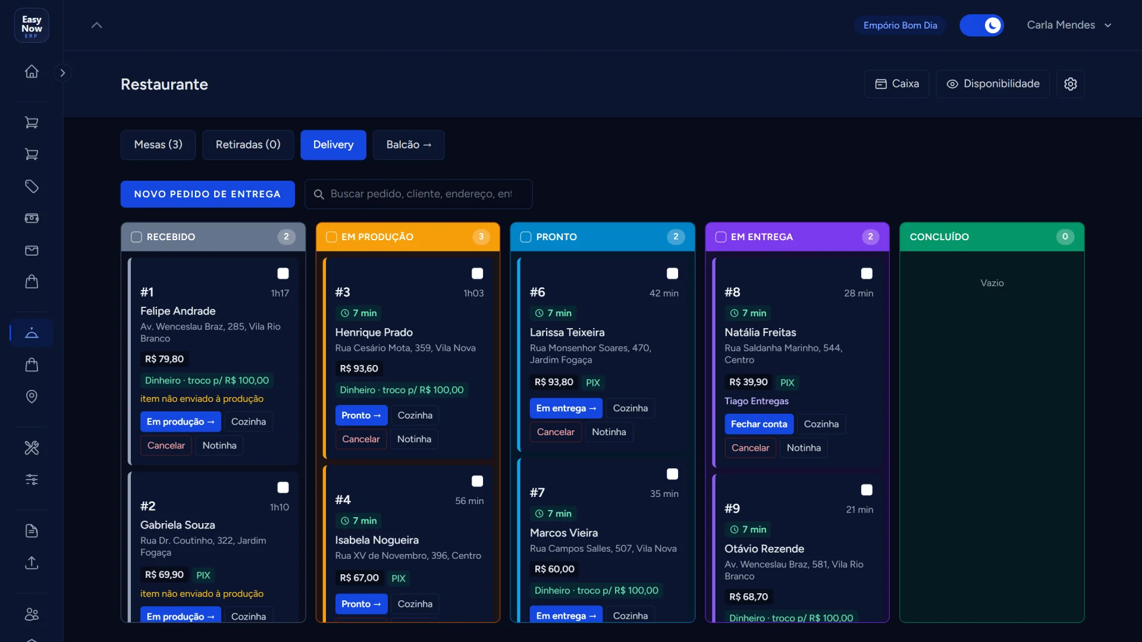Open the cash money sidebar icon

click(32, 218)
